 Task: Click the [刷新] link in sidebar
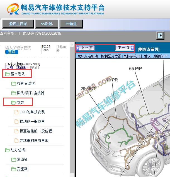tap(35, 67)
